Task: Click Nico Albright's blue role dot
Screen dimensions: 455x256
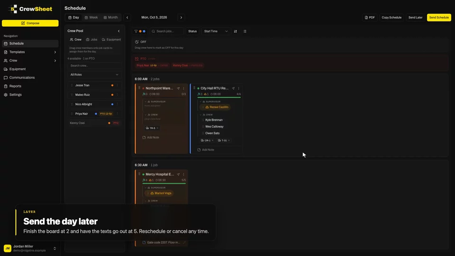Action: [x=112, y=104]
